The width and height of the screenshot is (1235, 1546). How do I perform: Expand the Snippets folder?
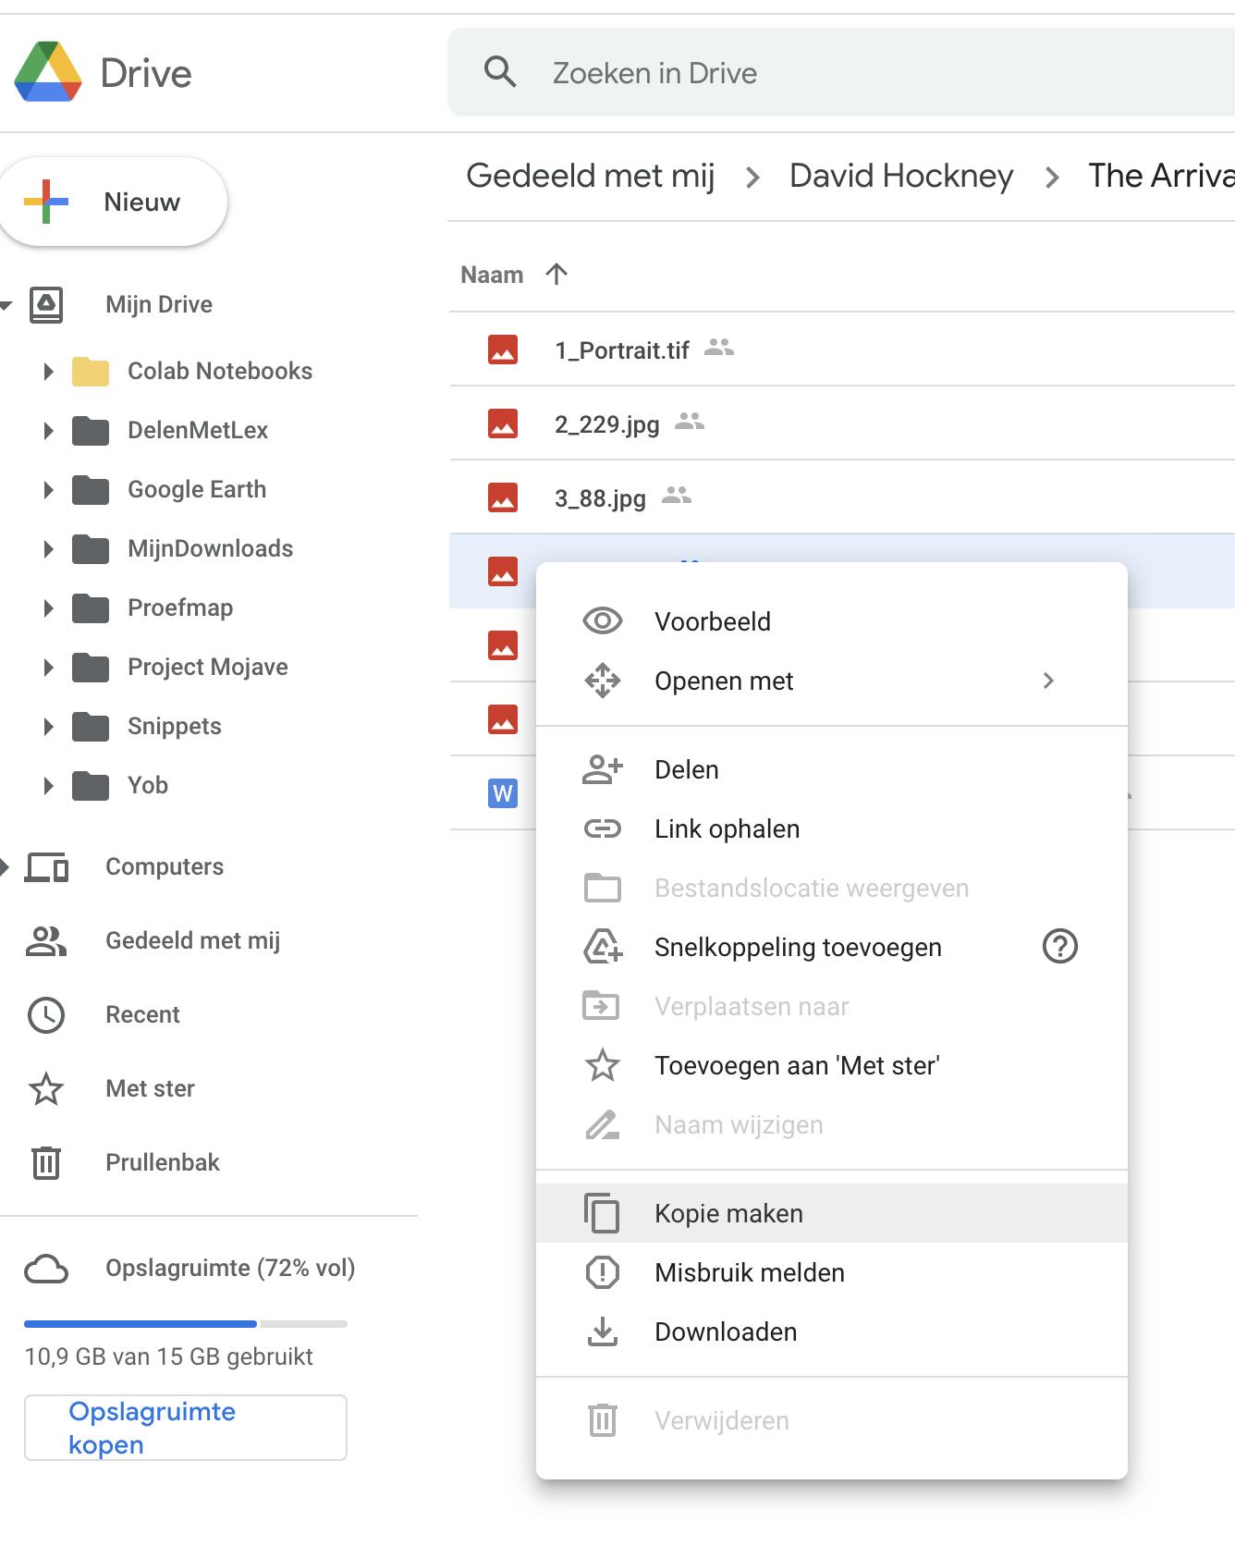pyautogui.click(x=48, y=727)
